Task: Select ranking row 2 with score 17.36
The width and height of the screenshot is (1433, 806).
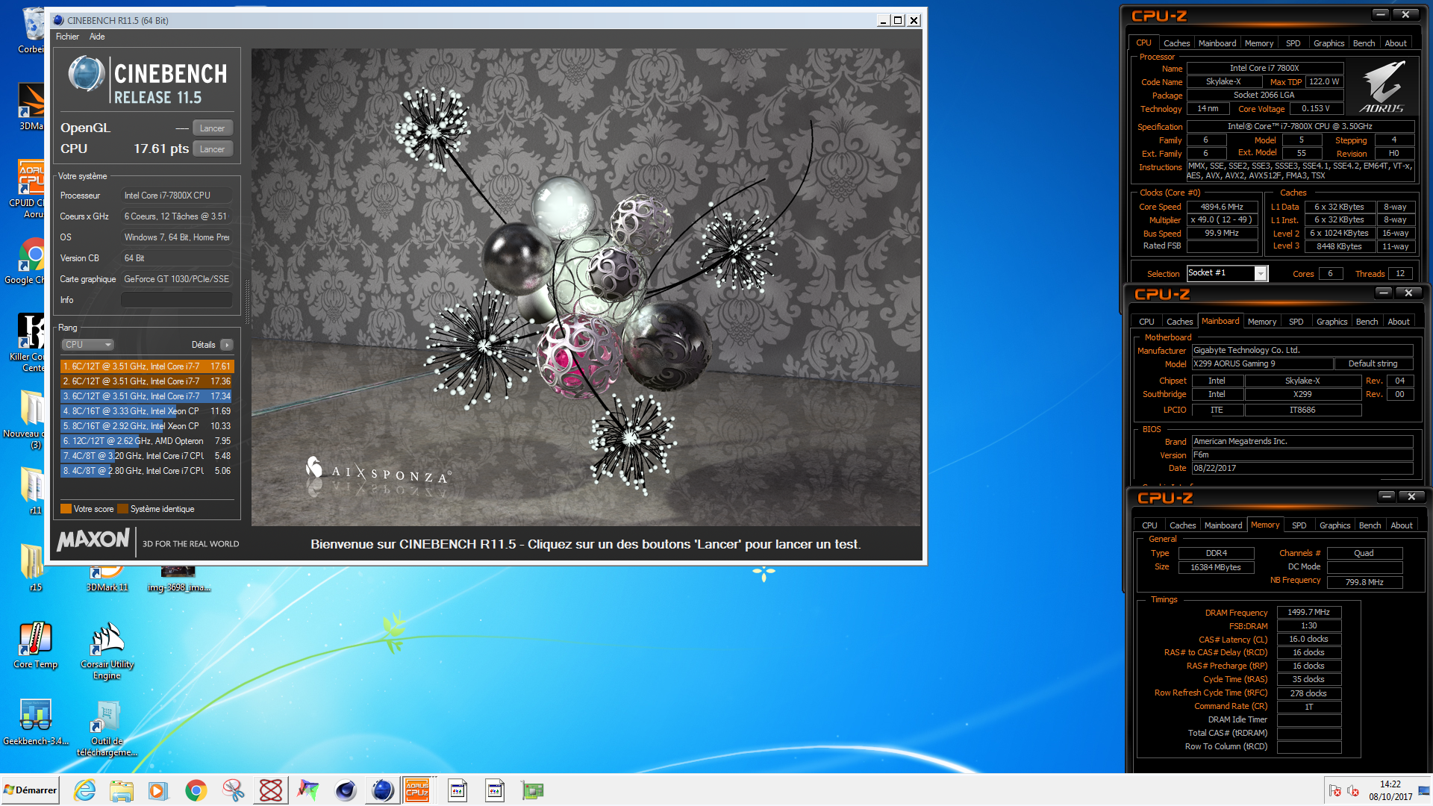Action: pos(147,381)
